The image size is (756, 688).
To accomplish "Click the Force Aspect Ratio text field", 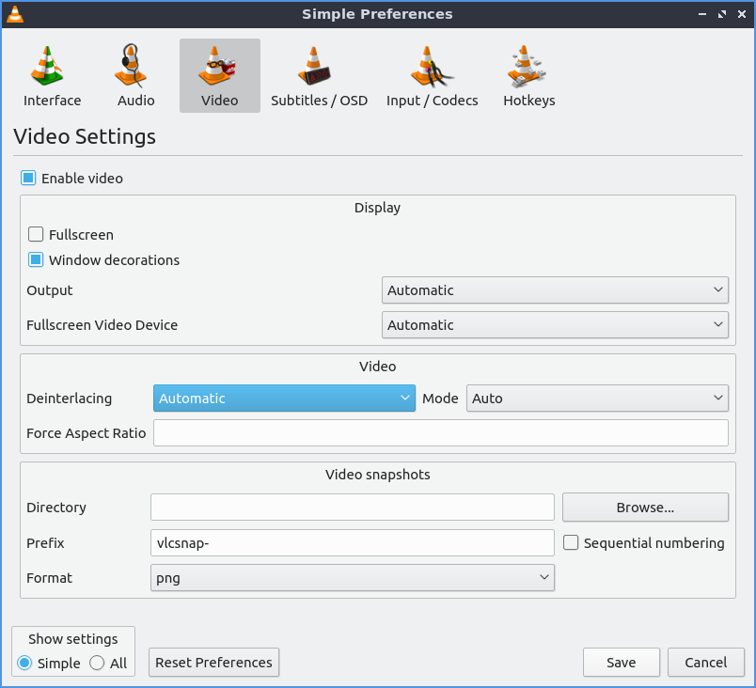I will pos(440,433).
